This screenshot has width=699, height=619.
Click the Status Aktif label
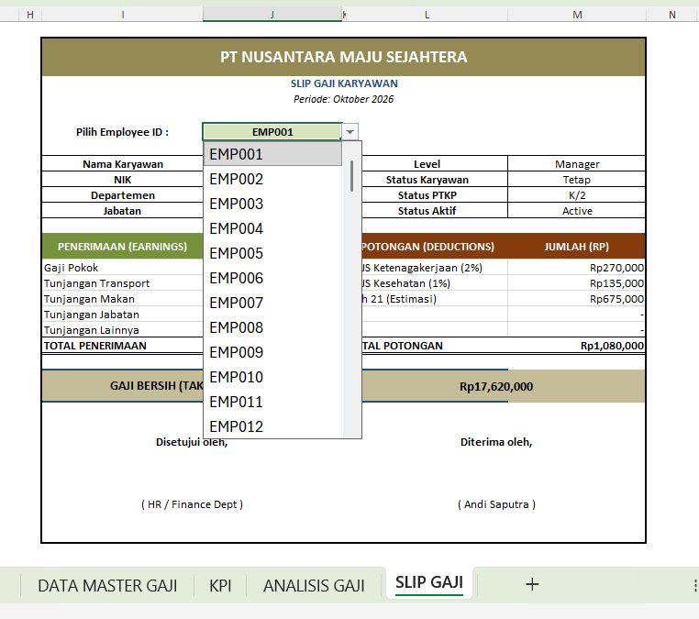click(427, 211)
